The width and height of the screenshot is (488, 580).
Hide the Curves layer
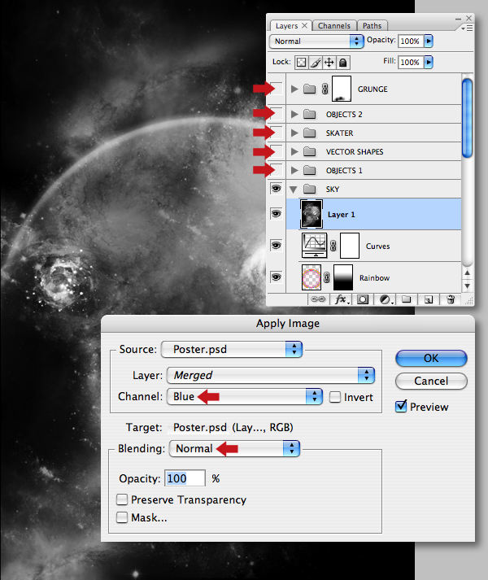pos(276,245)
